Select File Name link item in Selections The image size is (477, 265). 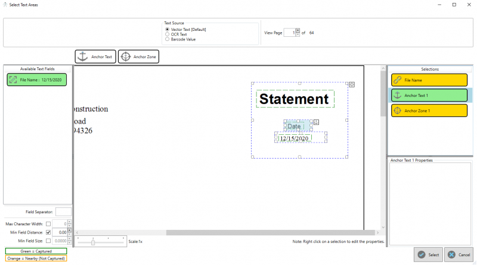(x=429, y=80)
